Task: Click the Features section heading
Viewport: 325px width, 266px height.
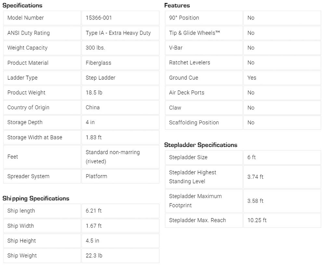Action: (x=177, y=5)
